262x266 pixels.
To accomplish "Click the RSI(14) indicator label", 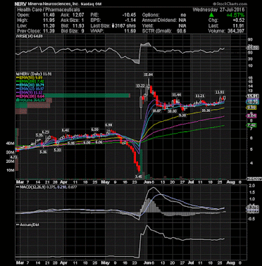I will pyautogui.click(x=29, y=36).
